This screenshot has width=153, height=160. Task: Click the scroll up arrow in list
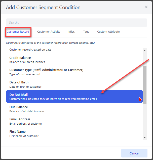[145, 51]
